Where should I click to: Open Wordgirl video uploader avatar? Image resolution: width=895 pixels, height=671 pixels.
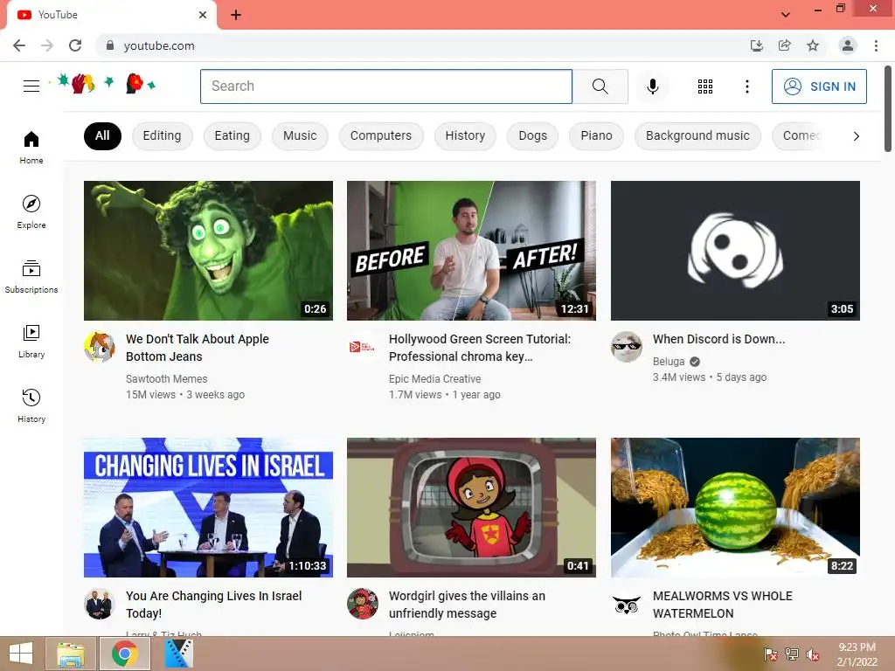pyautogui.click(x=363, y=604)
